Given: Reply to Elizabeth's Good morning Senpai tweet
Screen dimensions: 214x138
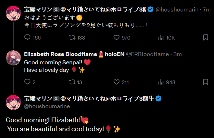Looking at the screenshot, I should coord(30,82).
